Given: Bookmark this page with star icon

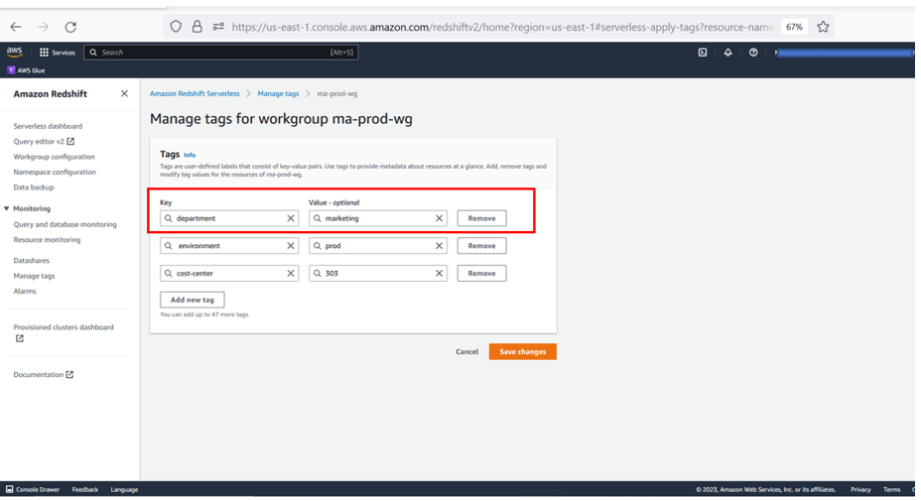Looking at the screenshot, I should pyautogui.click(x=823, y=27).
